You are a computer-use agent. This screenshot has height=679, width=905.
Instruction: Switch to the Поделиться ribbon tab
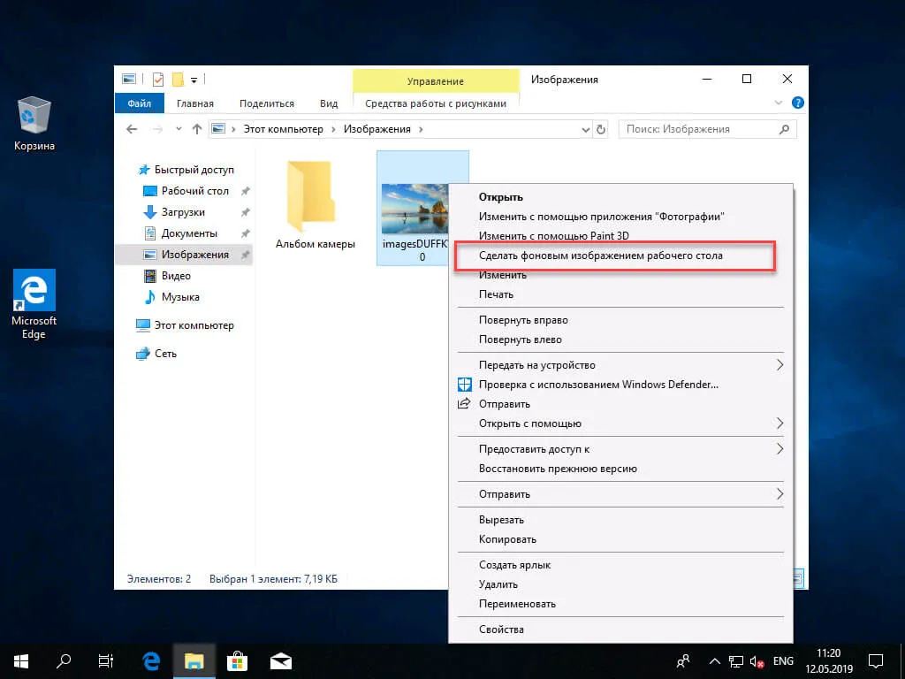[267, 103]
